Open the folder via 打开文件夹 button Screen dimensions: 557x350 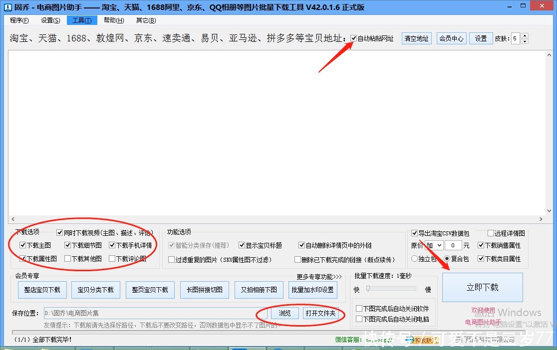point(321,313)
